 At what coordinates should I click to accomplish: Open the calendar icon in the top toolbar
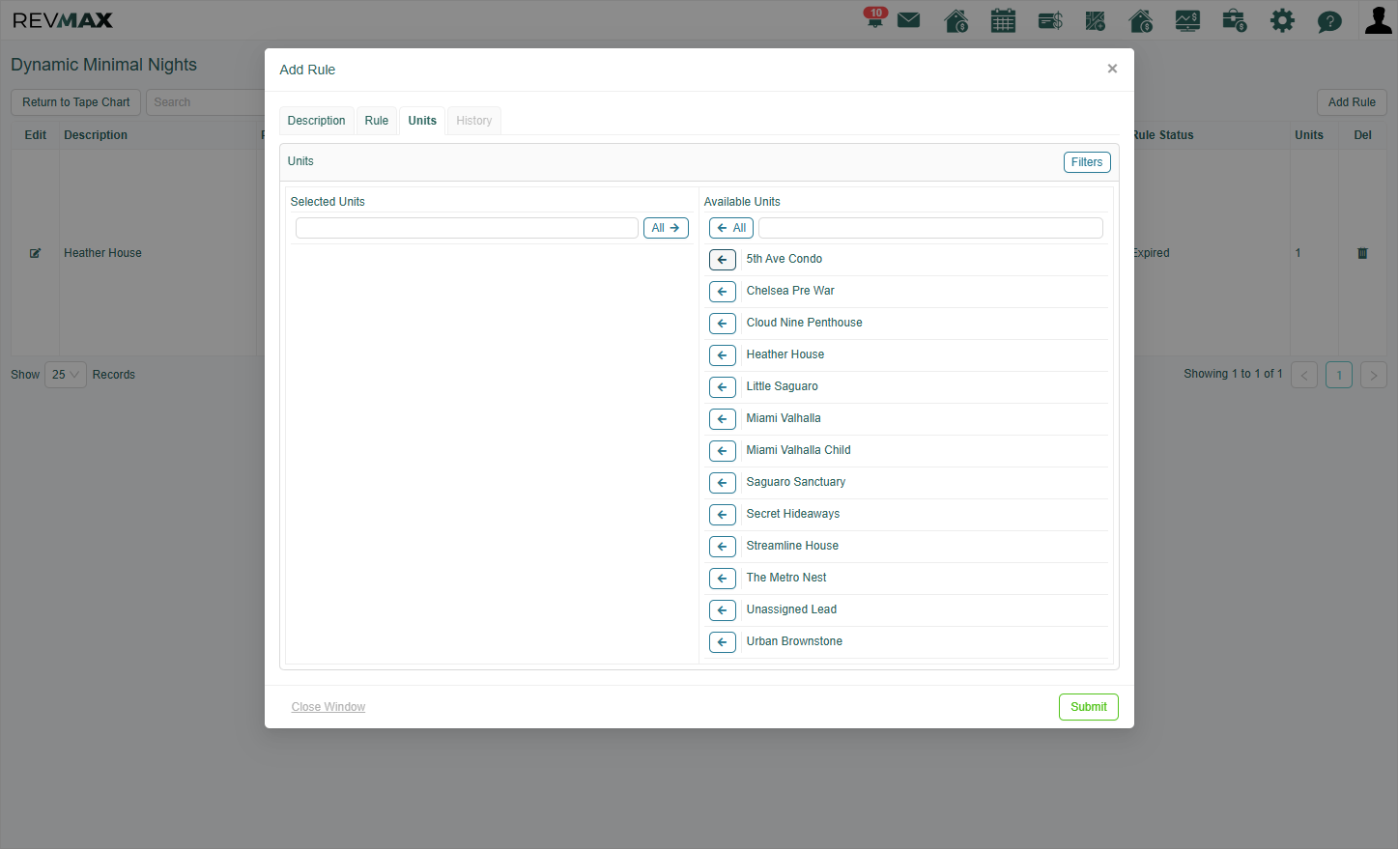pos(1003,20)
